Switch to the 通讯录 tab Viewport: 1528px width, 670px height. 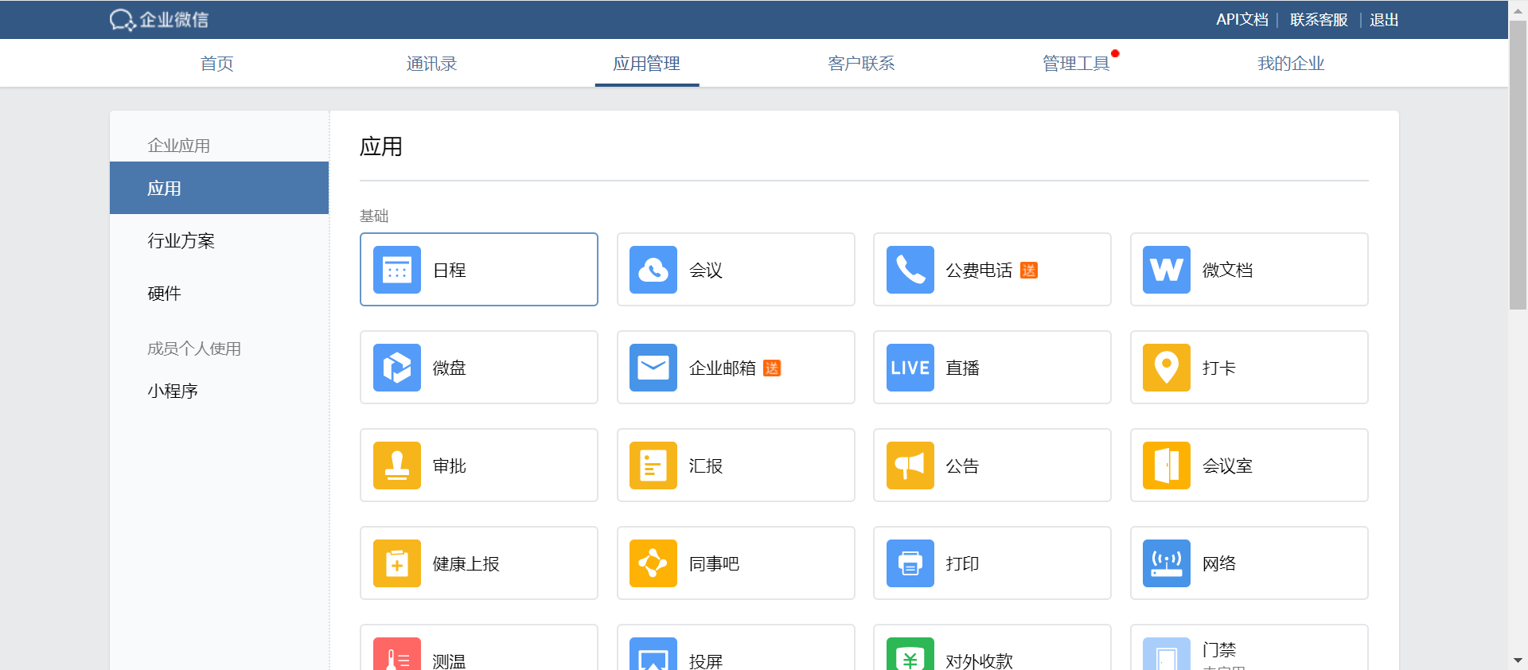[x=431, y=64]
